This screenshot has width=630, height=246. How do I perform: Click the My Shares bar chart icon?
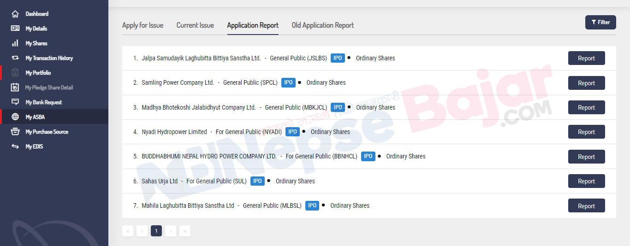15,43
